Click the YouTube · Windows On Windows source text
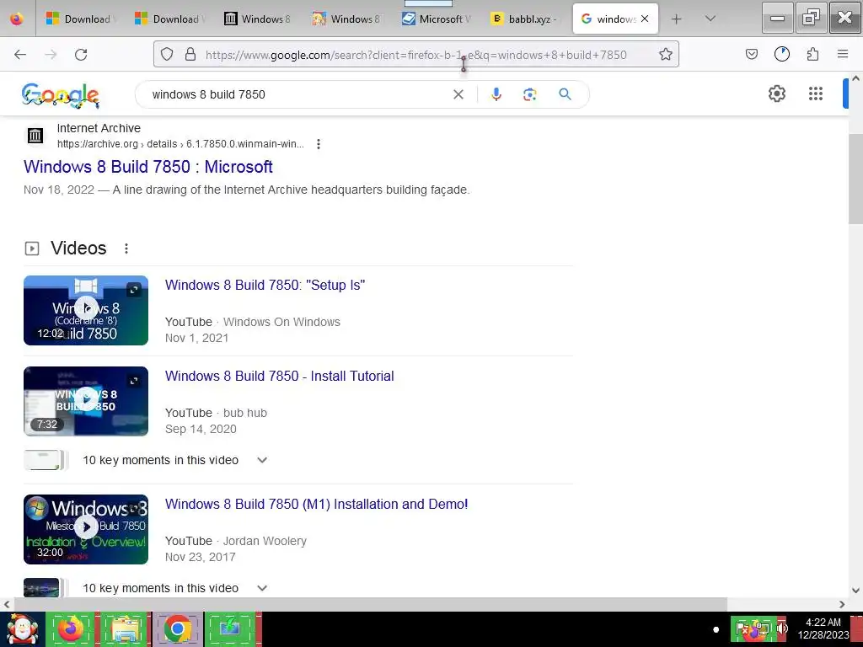Image resolution: width=863 pixels, height=647 pixels. pyautogui.click(x=253, y=322)
